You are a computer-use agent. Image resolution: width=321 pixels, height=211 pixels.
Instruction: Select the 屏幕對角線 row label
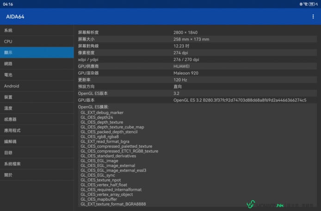tap(88, 46)
